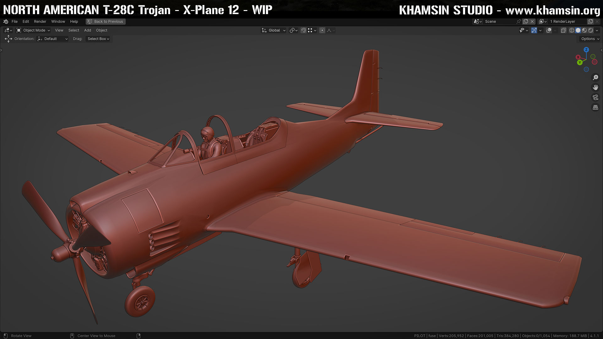Viewport: 603px width, 339px height.
Task: Open the Object menu in the viewport header
Action: pyautogui.click(x=101, y=30)
